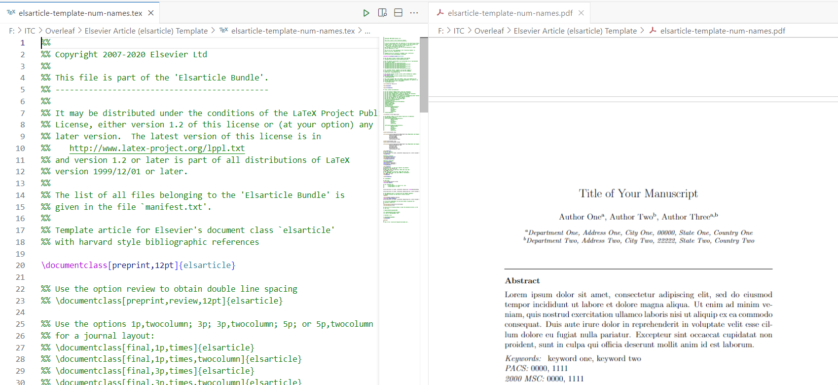
Task: Click the '2000 MSC: 0000, 1111' line
Action: click(544, 379)
